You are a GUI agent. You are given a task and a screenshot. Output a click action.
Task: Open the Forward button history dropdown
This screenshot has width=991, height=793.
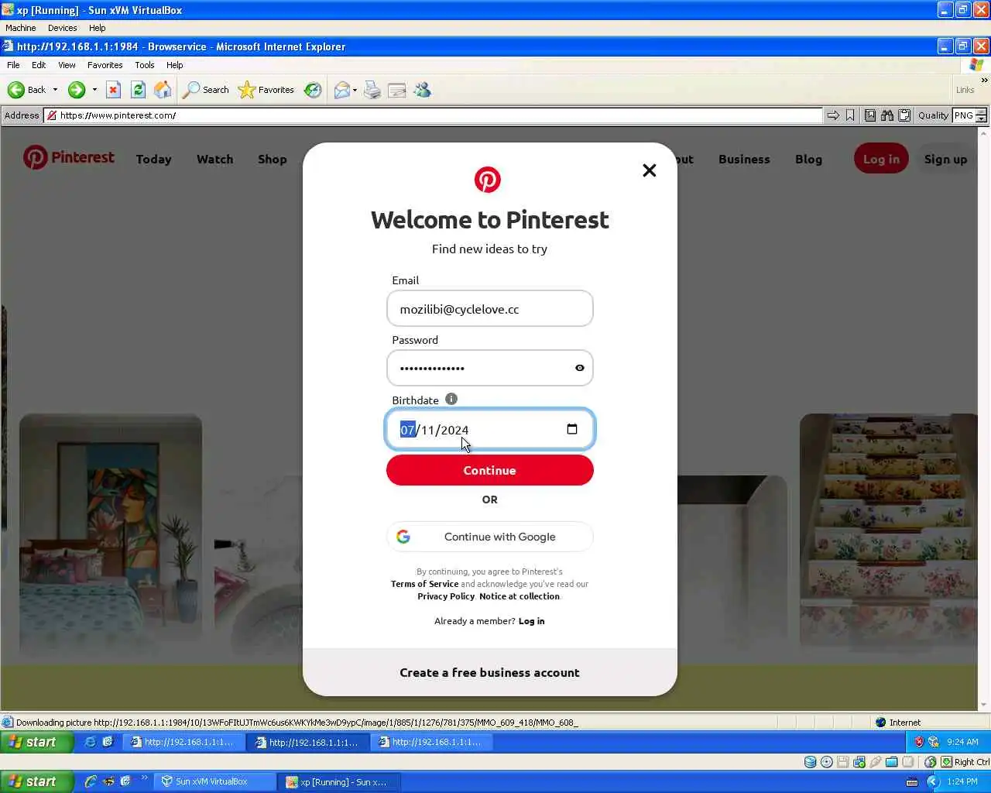click(94, 90)
